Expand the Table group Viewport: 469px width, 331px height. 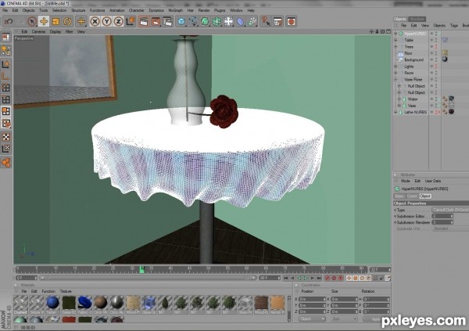pyautogui.click(x=396, y=40)
